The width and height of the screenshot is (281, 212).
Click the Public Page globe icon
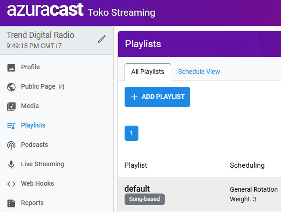12,87
